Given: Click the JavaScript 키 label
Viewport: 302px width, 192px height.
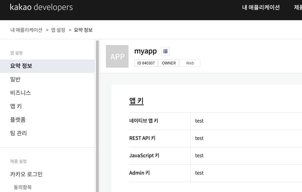Looking at the screenshot, I should pyautogui.click(x=144, y=156).
